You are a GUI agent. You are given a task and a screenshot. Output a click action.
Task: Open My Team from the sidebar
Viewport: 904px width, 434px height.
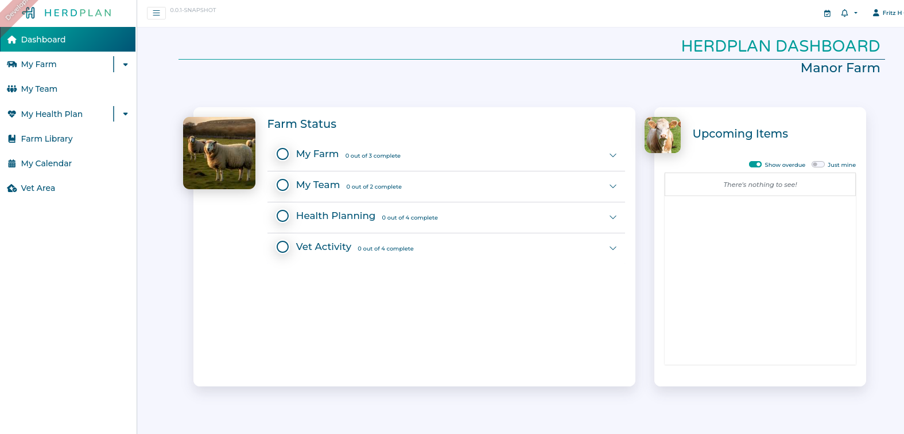[39, 89]
